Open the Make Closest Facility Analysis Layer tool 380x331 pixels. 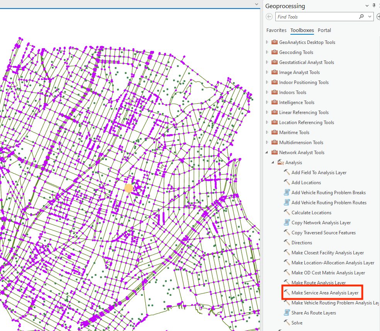tap(326, 252)
